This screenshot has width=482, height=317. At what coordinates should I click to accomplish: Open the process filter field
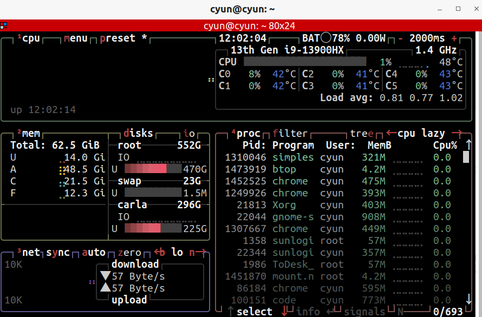pyautogui.click(x=290, y=133)
